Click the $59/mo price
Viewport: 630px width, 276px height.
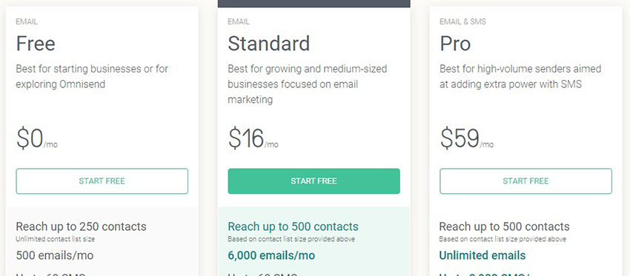(466, 138)
